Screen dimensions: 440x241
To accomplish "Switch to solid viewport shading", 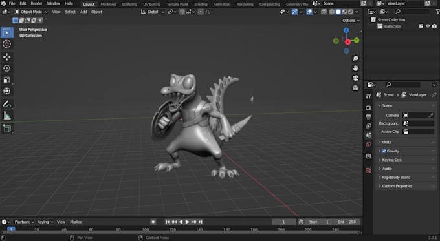I will (x=338, y=12).
